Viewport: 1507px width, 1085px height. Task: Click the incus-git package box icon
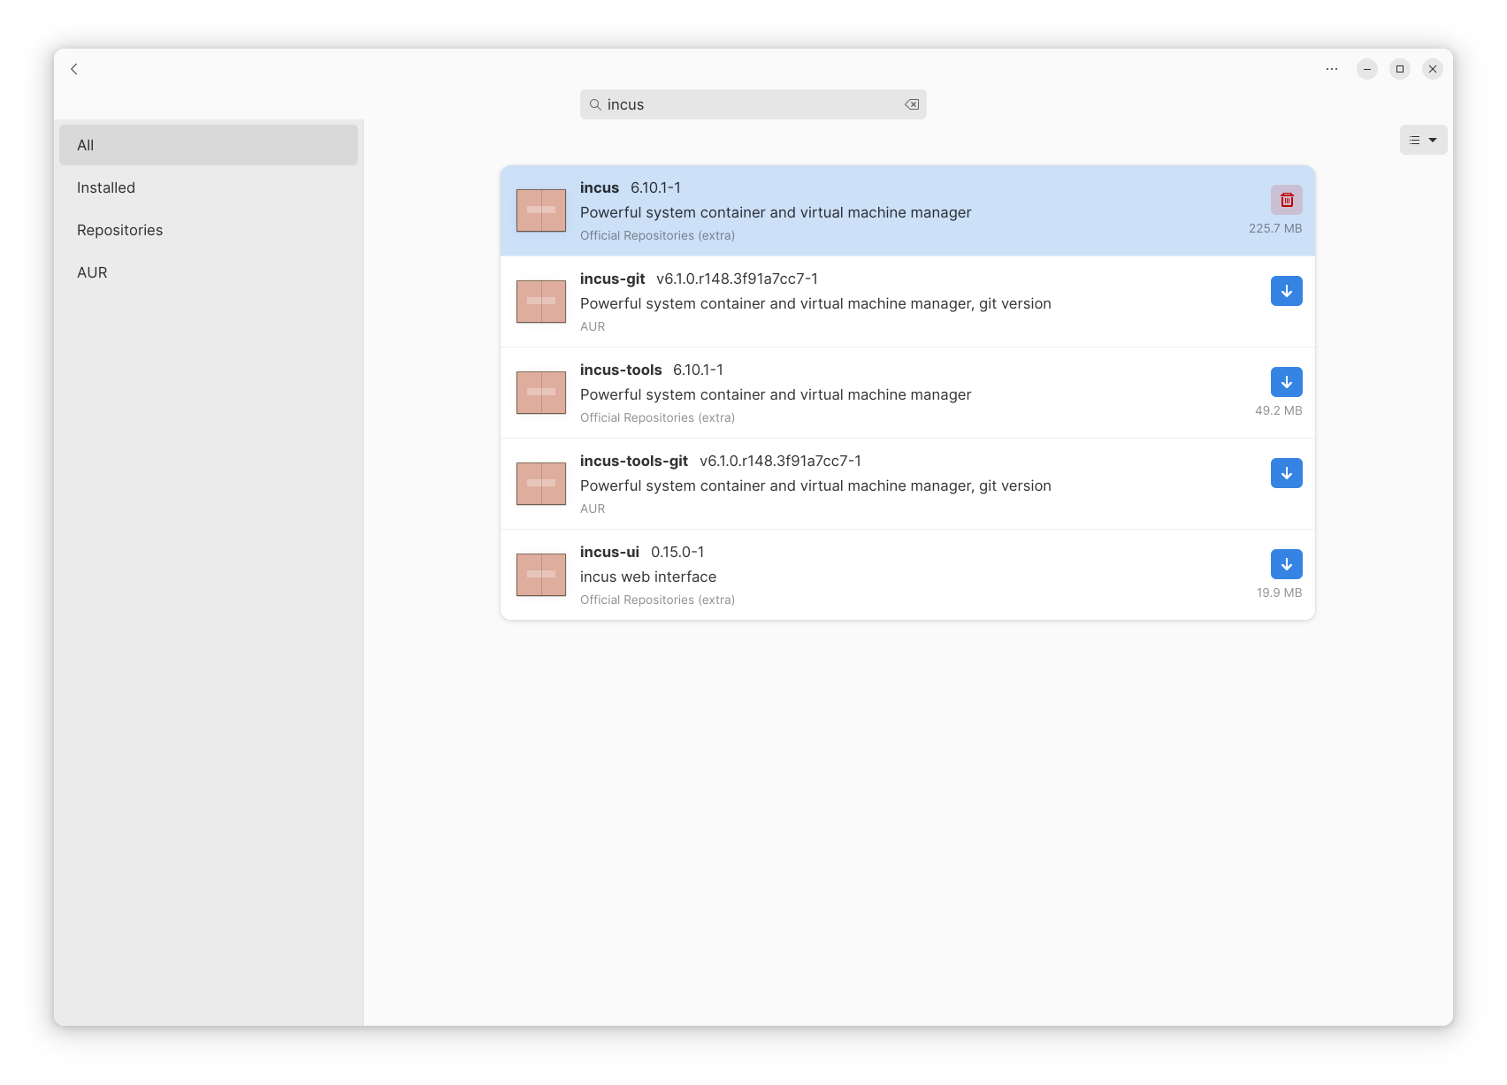(x=541, y=302)
